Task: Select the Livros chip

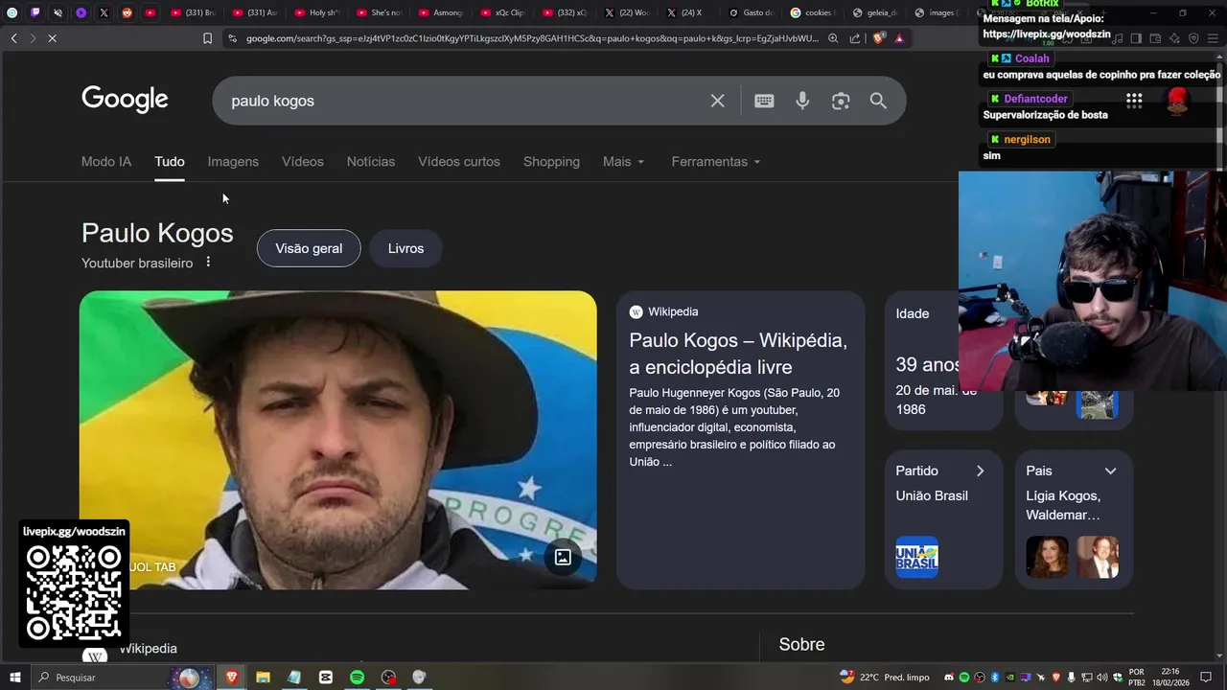Action: tap(405, 248)
